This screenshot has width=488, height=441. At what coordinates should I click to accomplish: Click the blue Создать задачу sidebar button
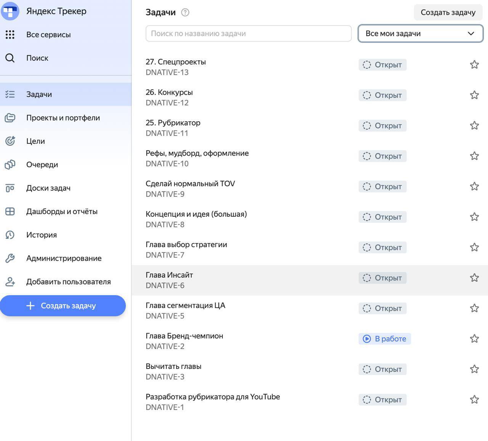click(63, 306)
